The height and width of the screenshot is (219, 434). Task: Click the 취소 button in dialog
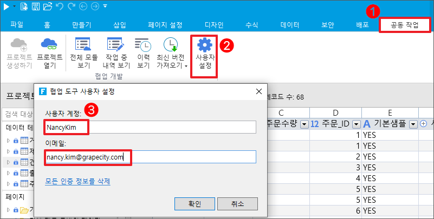pyautogui.click(x=237, y=203)
